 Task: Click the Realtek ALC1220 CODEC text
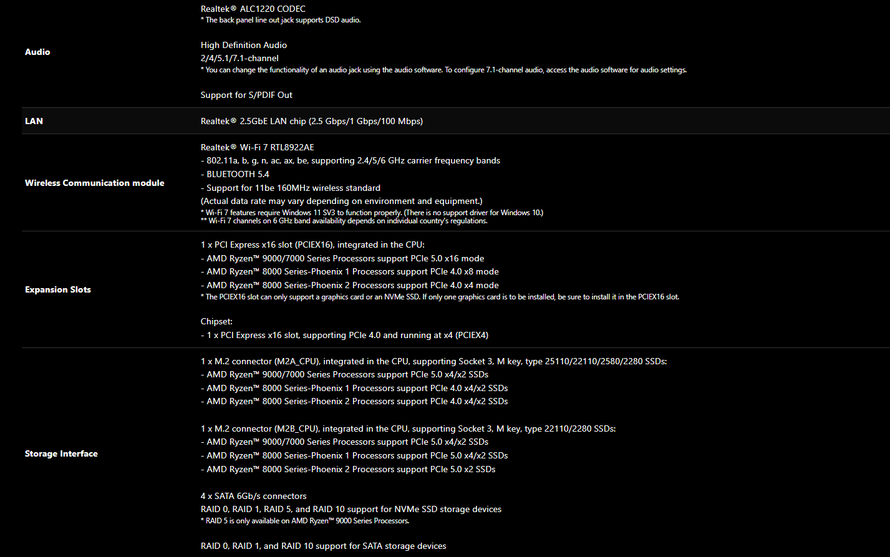(253, 9)
